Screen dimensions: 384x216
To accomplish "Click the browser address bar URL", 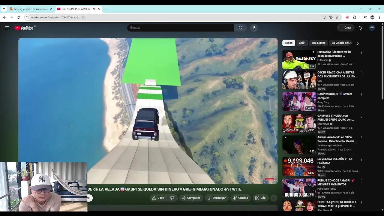I will tap(58, 17).
